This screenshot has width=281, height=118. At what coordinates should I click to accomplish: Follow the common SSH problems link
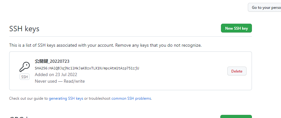coord(131,98)
